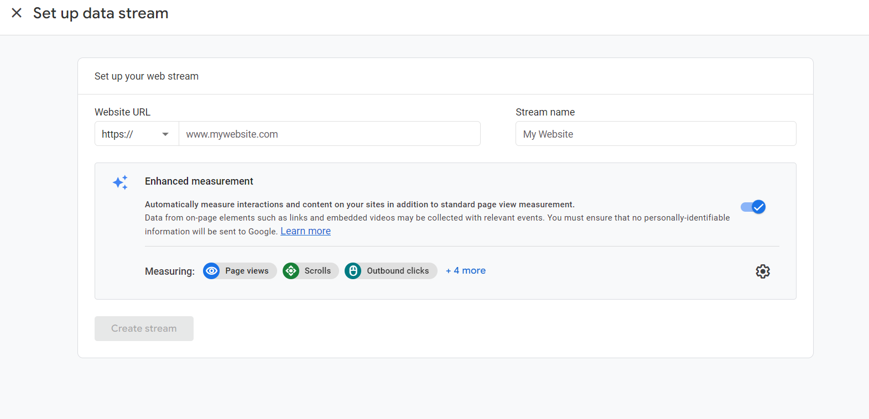Click the Enhanced measurement heading
This screenshot has width=869, height=419.
[199, 181]
